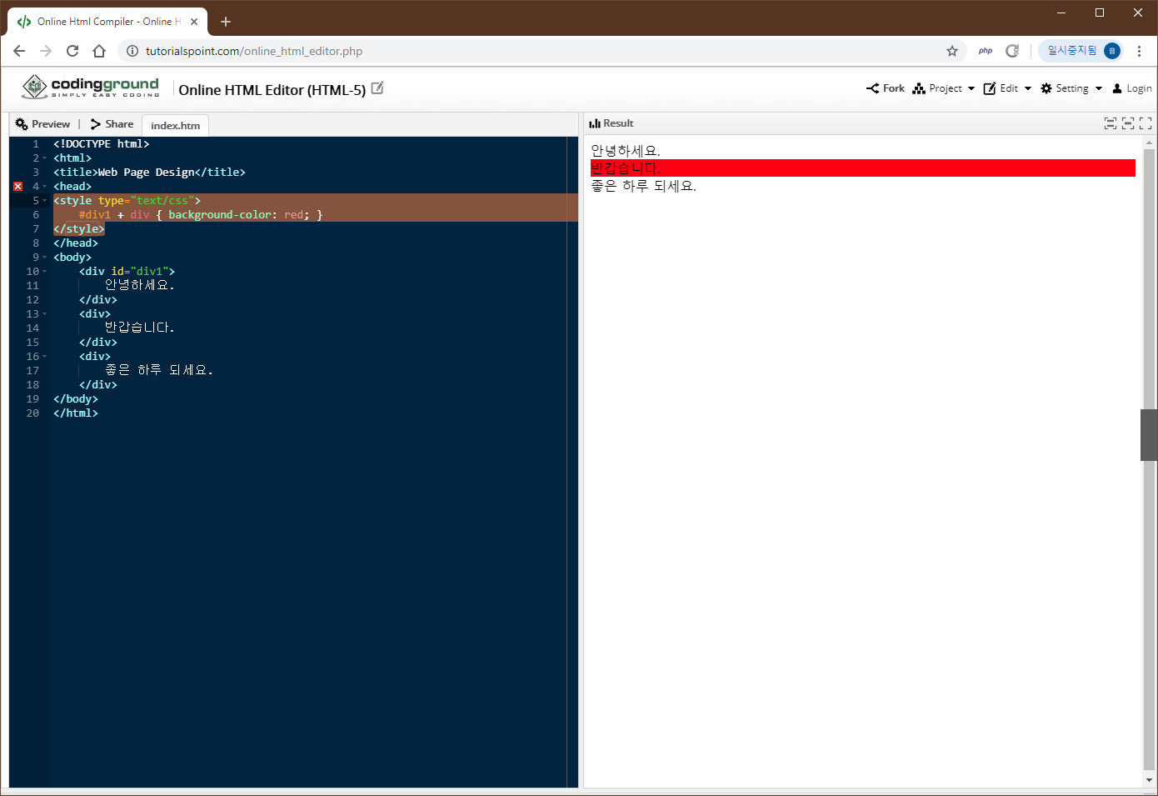Collapse the head tag fold on line 4
This screenshot has width=1158, height=796.
pos(45,187)
